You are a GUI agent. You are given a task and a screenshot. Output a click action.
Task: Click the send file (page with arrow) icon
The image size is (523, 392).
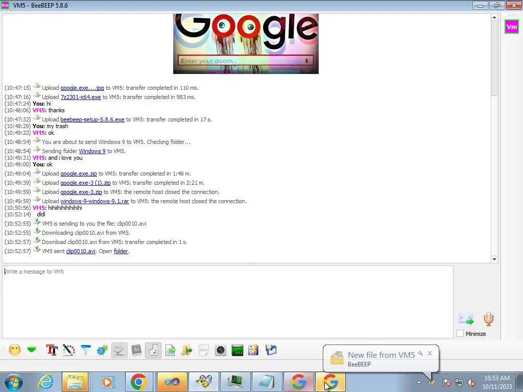pyautogui.click(x=171, y=350)
